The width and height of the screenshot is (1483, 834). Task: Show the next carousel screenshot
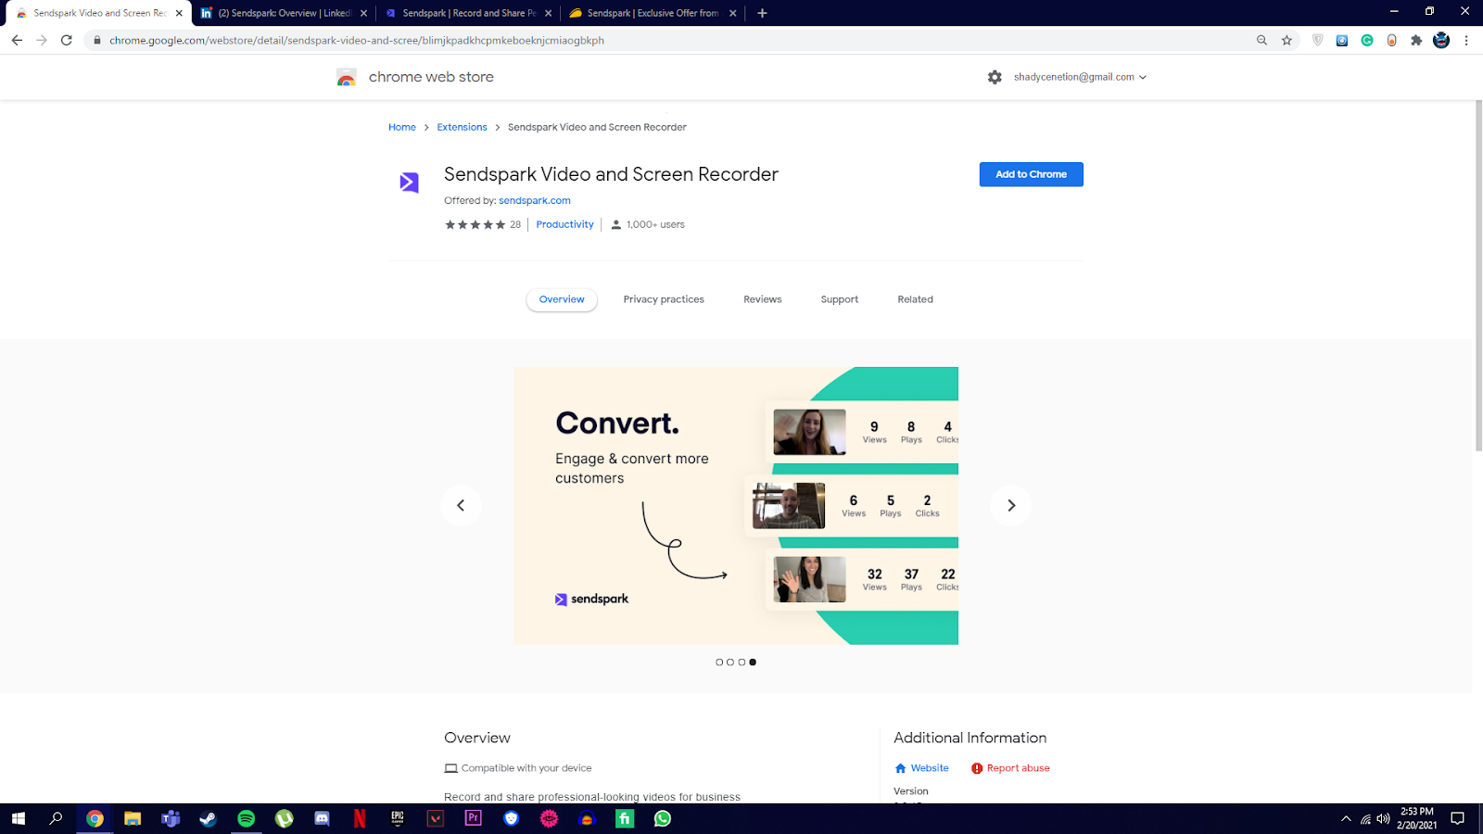[1011, 506]
